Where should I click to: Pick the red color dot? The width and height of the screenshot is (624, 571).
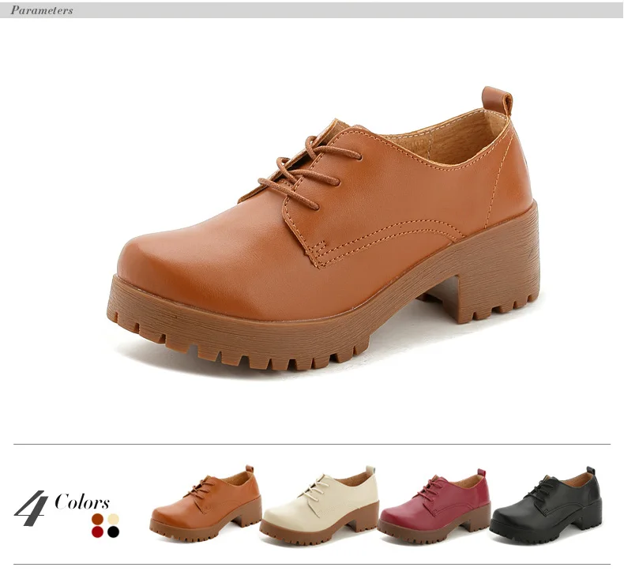[97, 532]
